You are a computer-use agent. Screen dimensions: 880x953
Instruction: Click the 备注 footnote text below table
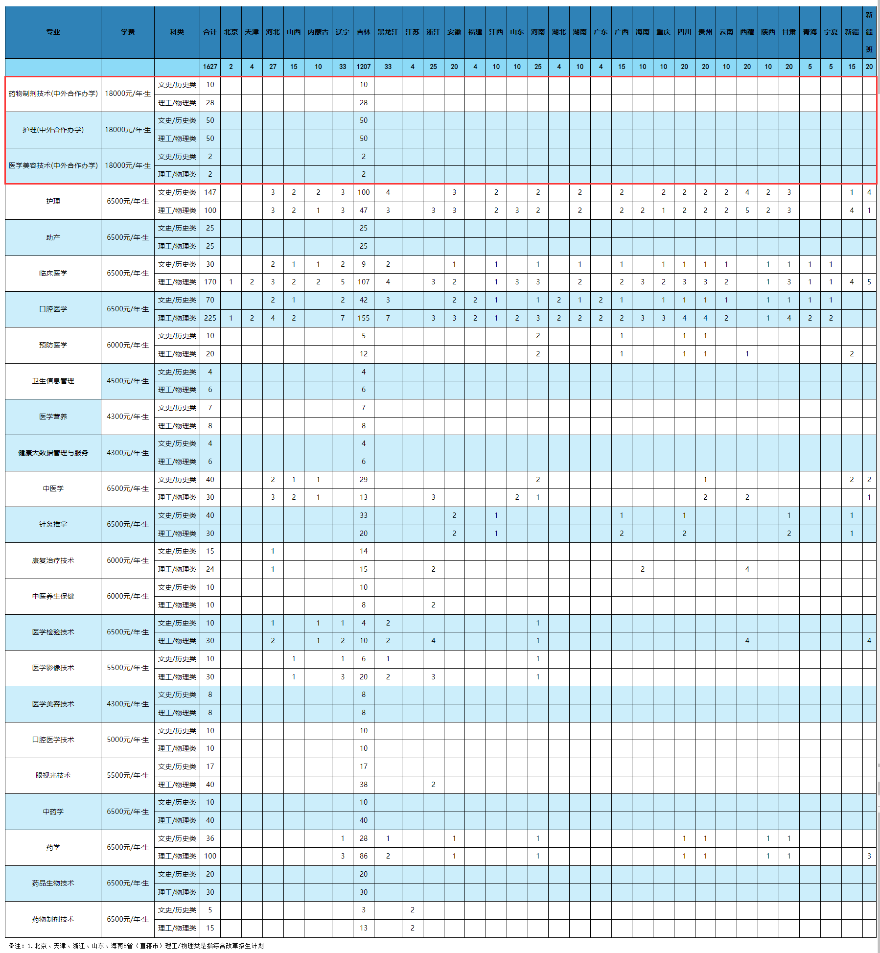[136, 946]
